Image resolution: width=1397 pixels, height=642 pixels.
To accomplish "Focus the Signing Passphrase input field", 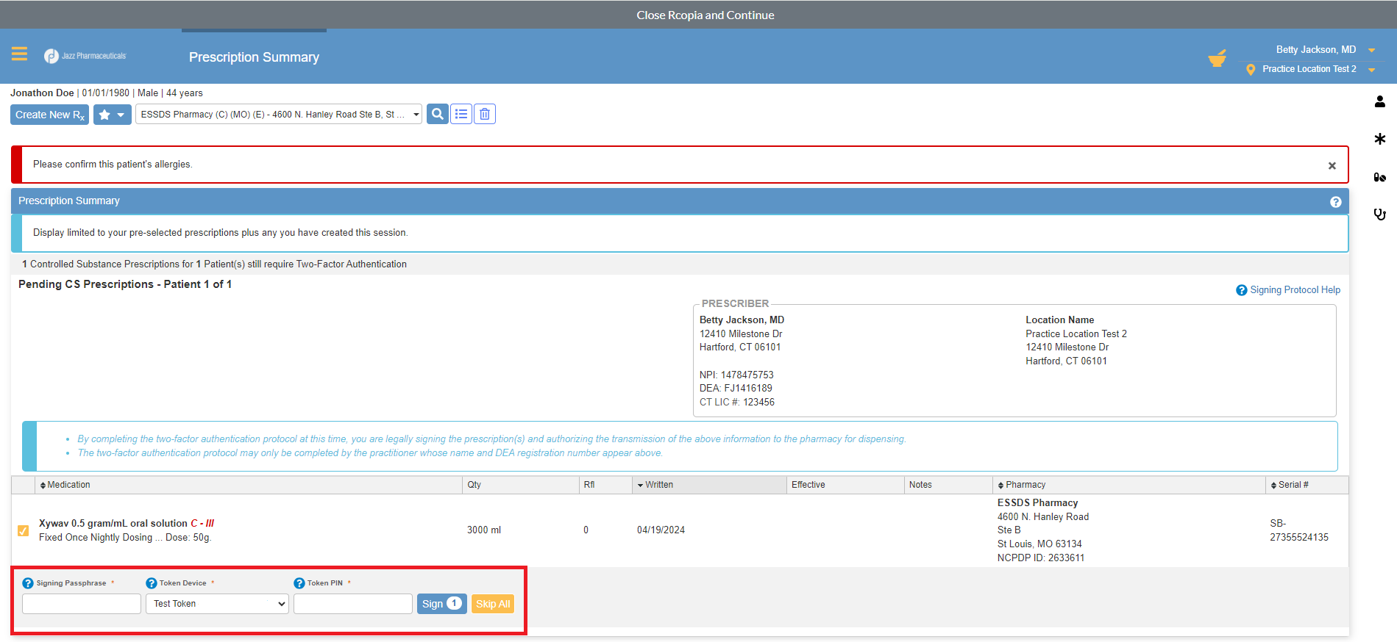I will pyautogui.click(x=82, y=604).
